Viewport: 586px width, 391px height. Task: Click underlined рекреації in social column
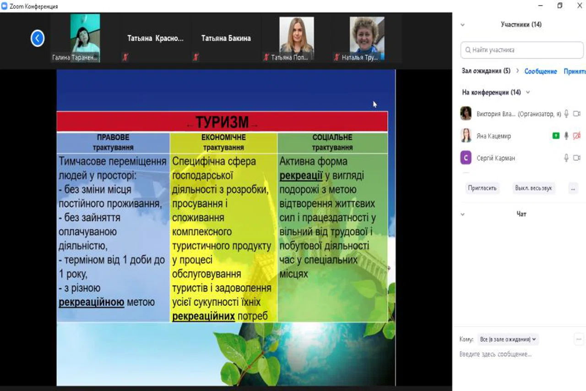point(301,176)
